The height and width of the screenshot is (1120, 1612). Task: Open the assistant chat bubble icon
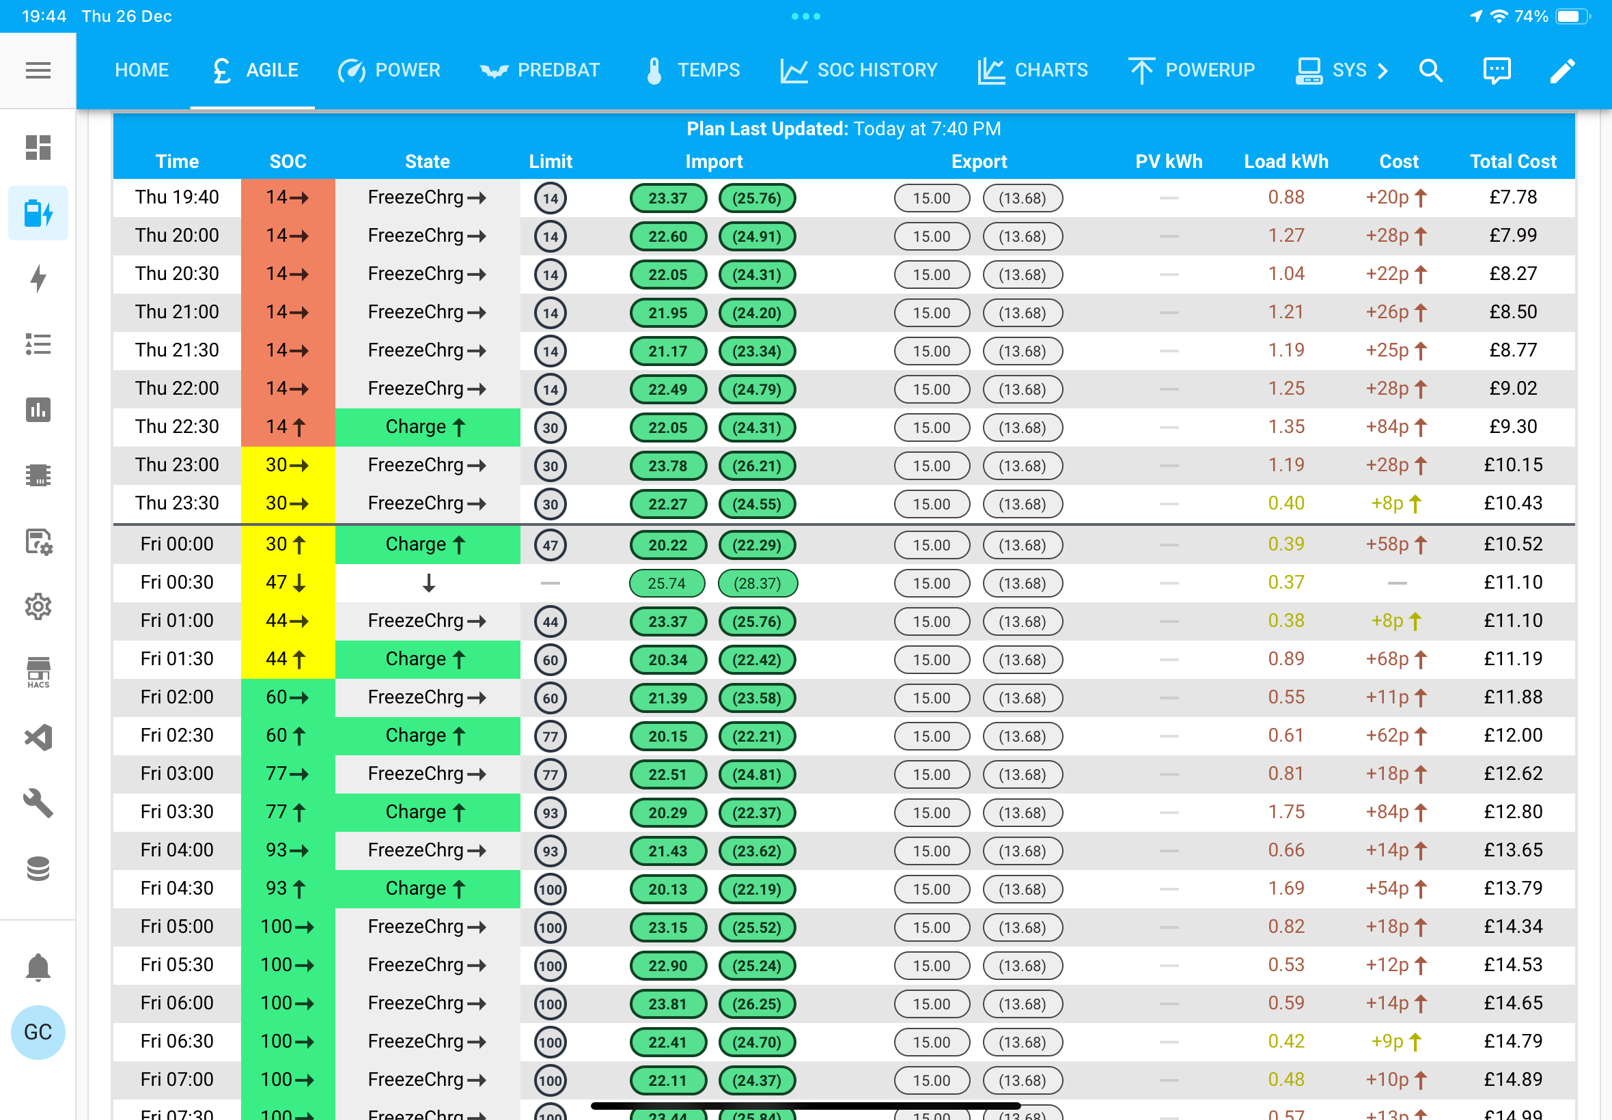pyautogui.click(x=1497, y=70)
